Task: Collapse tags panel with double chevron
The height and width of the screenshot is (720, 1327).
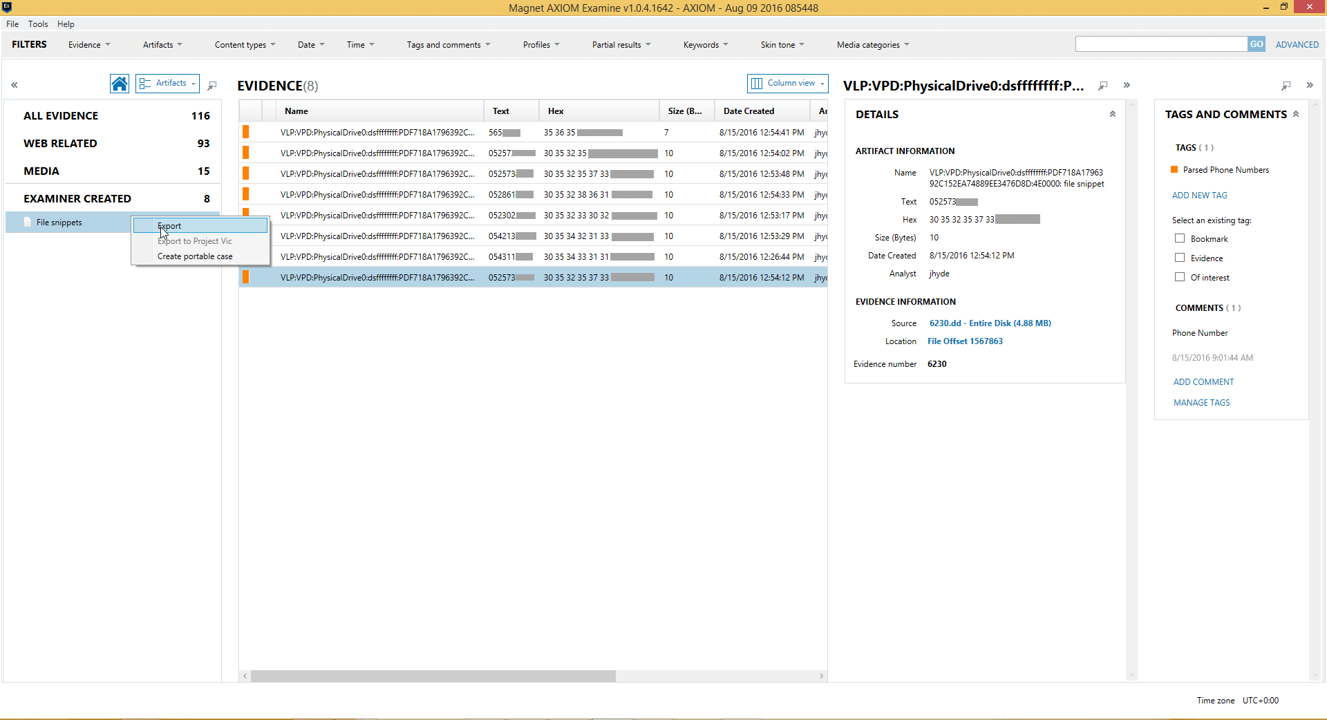Action: pos(1310,85)
